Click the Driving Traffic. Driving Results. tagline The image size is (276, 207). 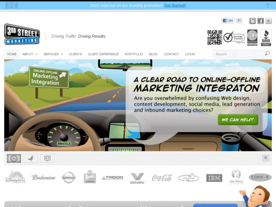79,36
